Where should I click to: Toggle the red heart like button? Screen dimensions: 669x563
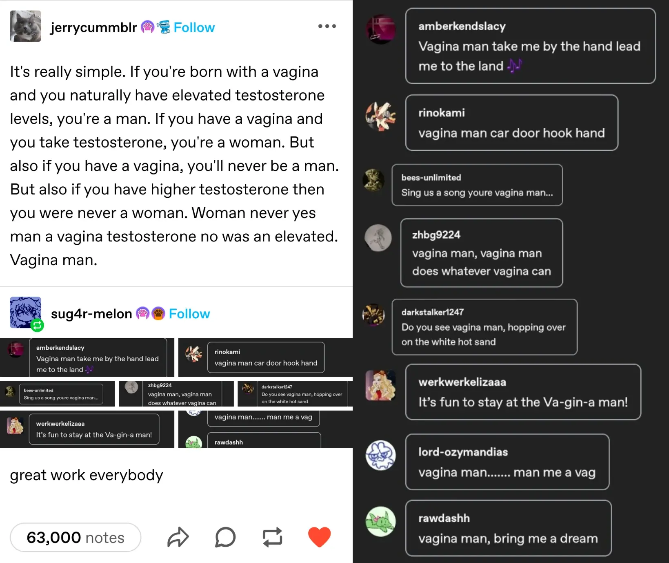click(319, 537)
